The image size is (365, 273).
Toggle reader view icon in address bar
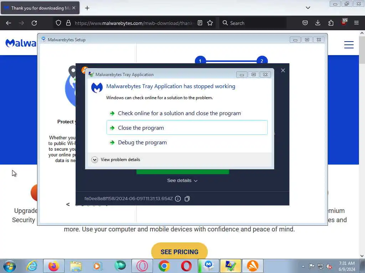tap(200, 23)
